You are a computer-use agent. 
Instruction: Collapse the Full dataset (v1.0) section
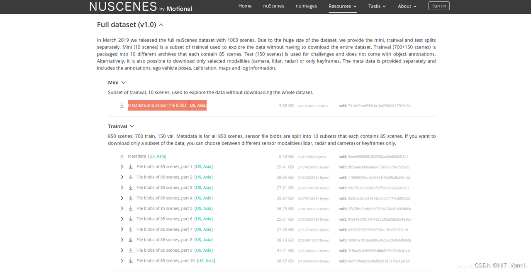pyautogui.click(x=161, y=25)
